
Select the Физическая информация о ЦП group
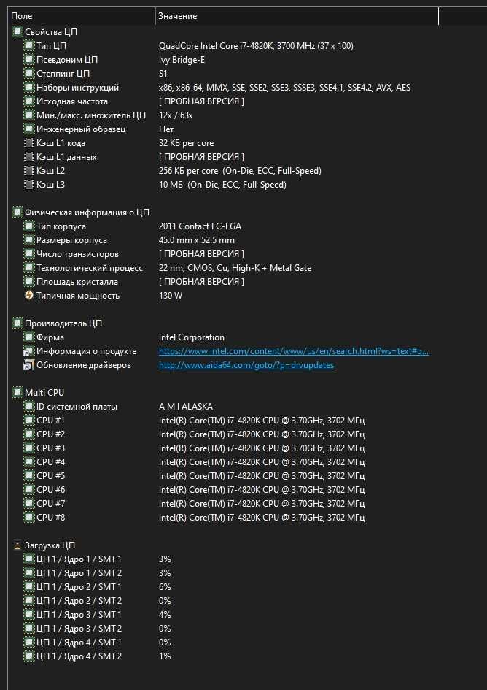click(87, 212)
